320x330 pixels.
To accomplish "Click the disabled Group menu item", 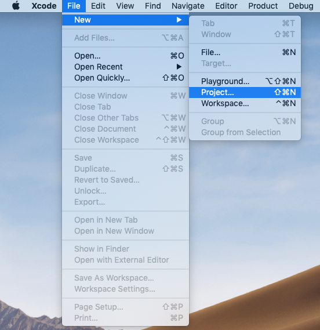I will pyautogui.click(x=245, y=121).
